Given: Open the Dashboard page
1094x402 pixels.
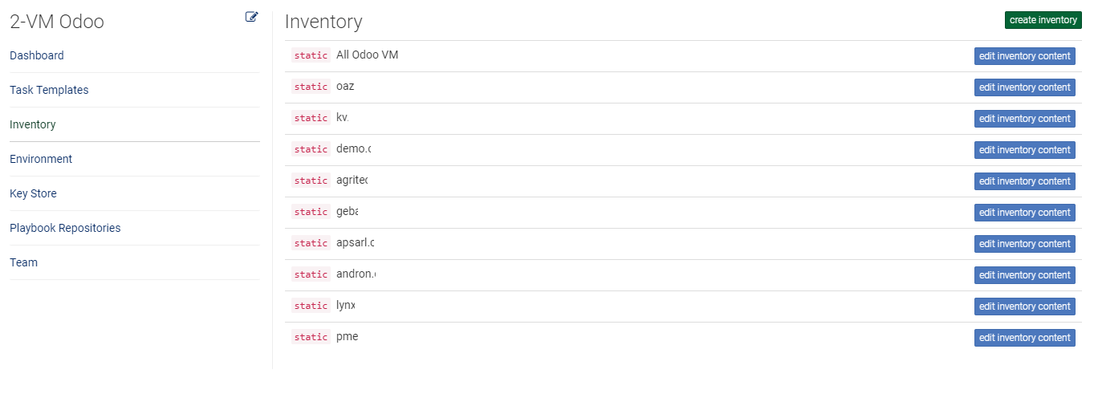Looking at the screenshot, I should click(37, 55).
